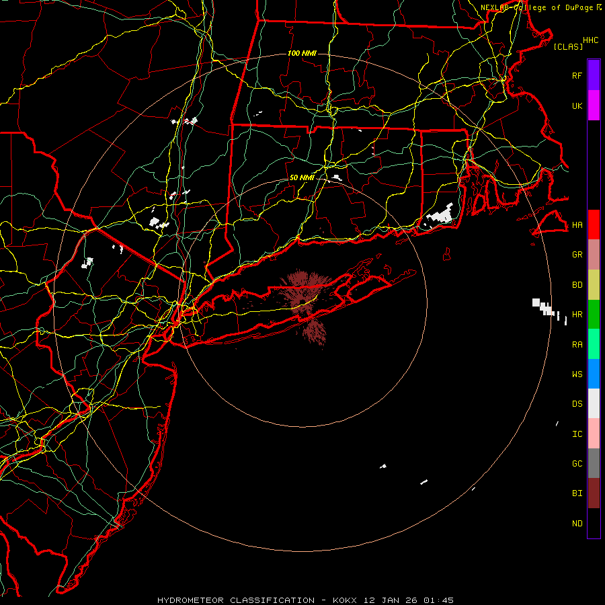Click the 'BD' legend label
605x605 pixels.
click(577, 285)
